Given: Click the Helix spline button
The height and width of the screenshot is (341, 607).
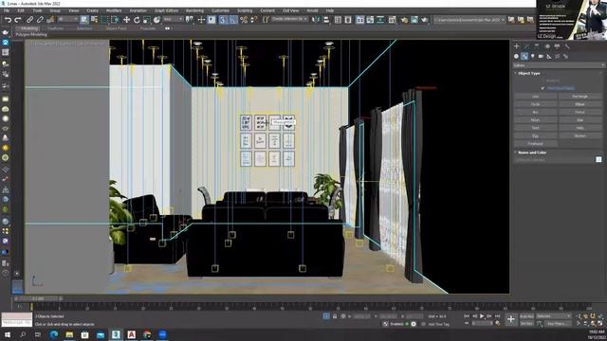Looking at the screenshot, I should pos(579,128).
